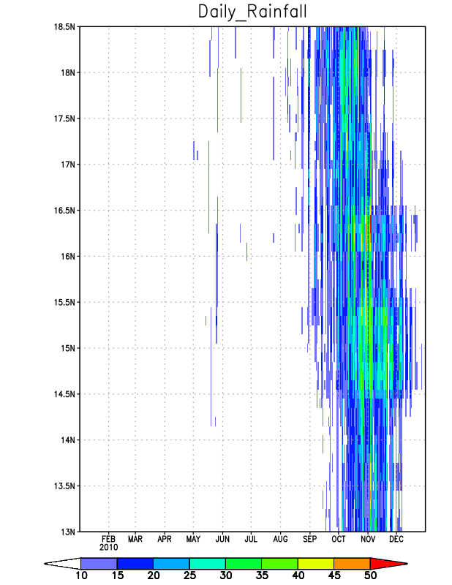The image size is (452, 585).
Task: Click the colorbar value 20
Action: coord(154,575)
